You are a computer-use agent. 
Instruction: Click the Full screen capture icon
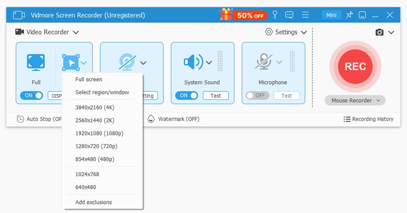36,62
